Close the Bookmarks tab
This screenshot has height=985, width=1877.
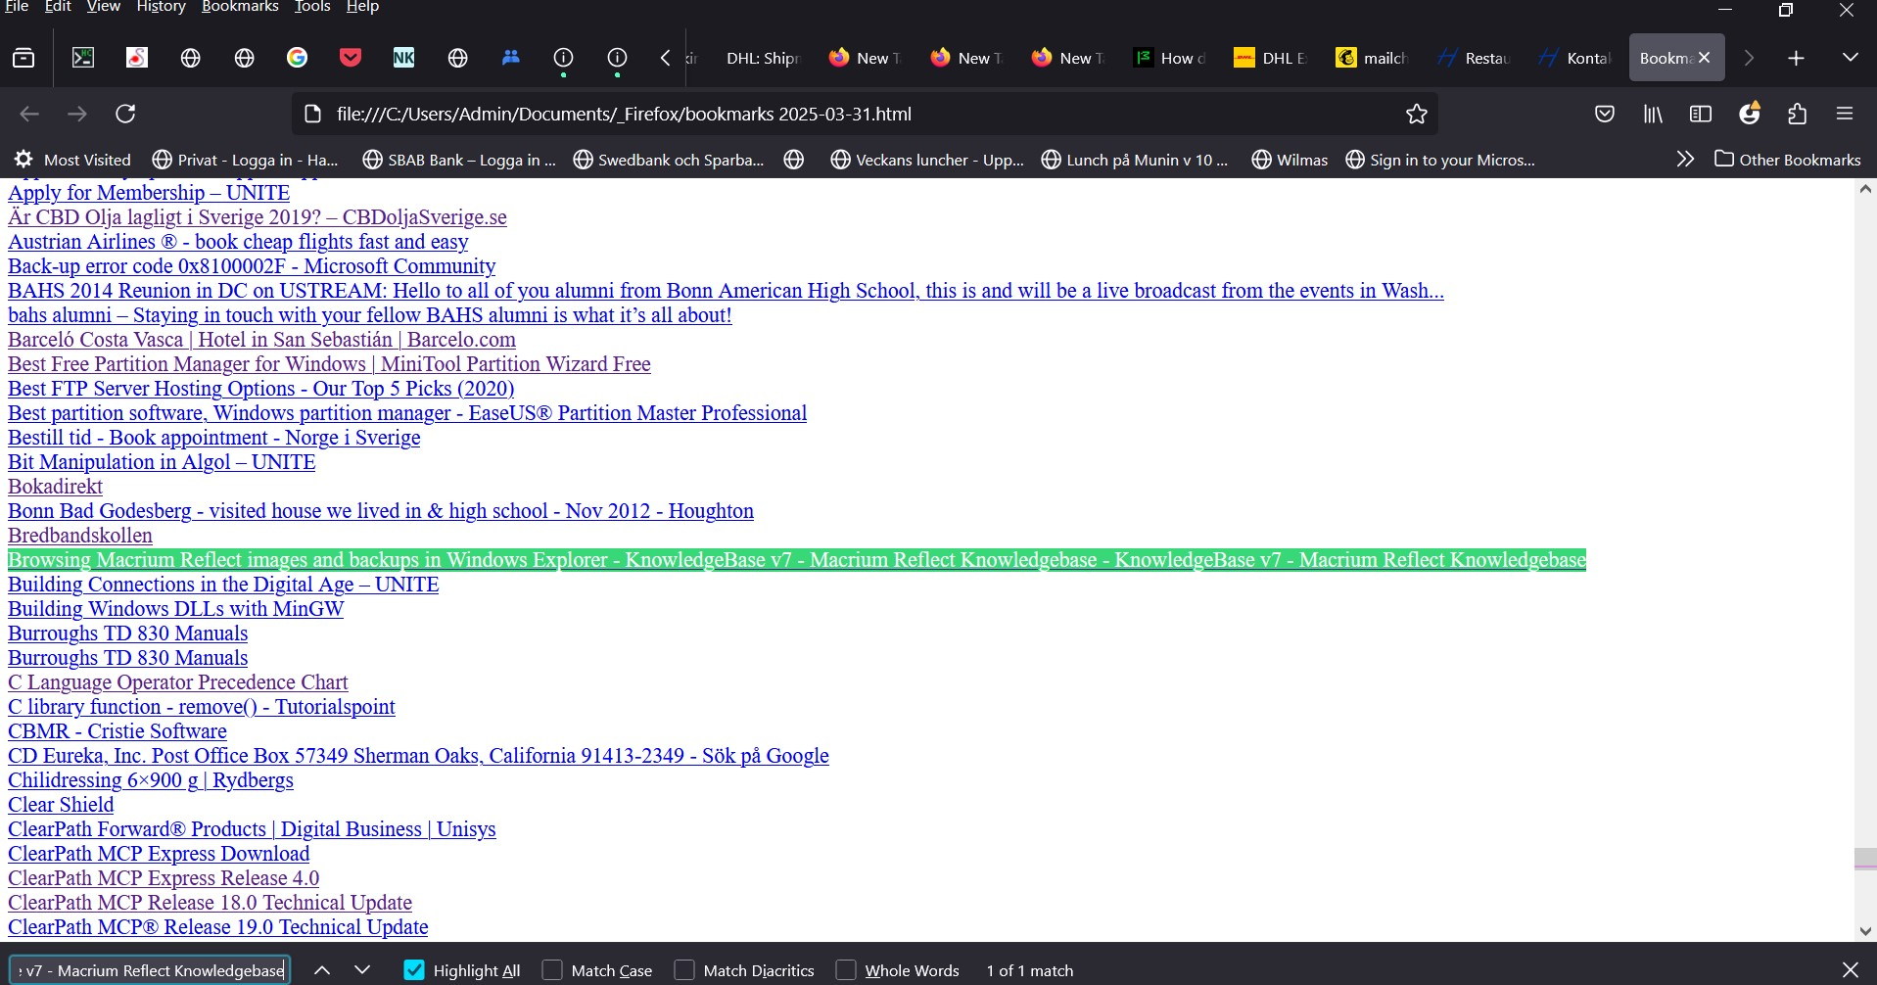pos(1704,58)
